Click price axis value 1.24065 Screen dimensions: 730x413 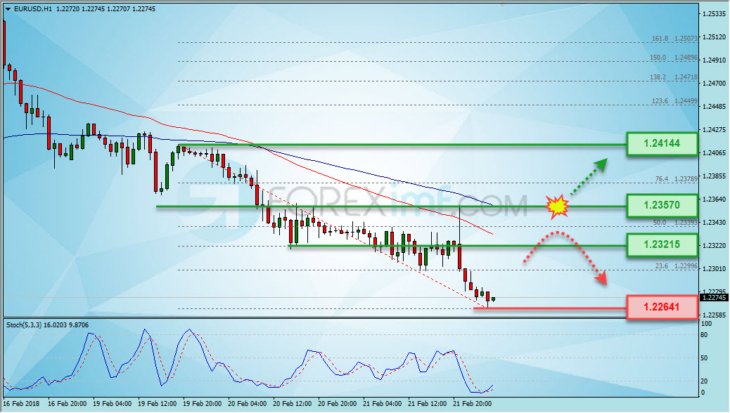click(714, 153)
